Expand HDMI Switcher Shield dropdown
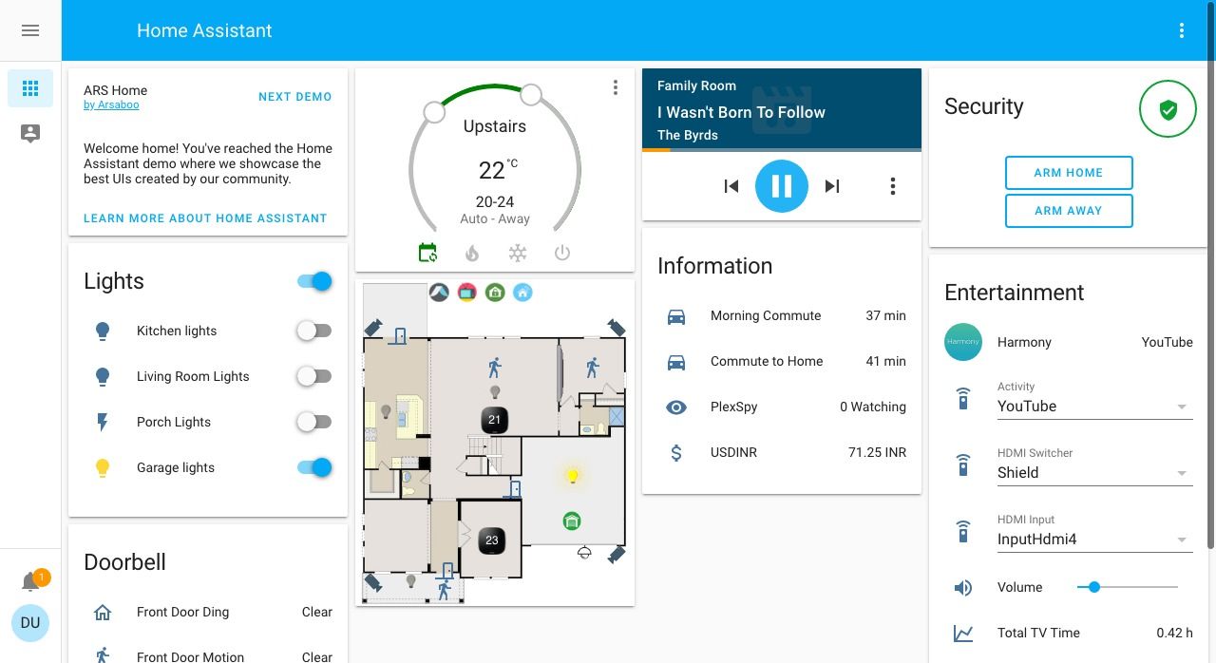 tap(1094, 473)
